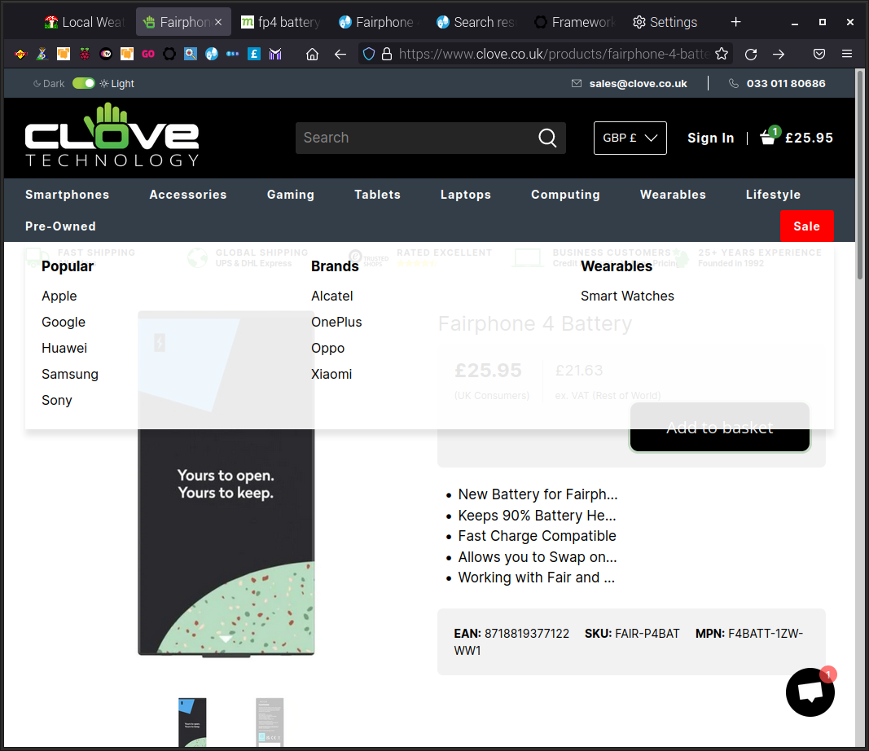Click the red Sale button

pos(806,226)
